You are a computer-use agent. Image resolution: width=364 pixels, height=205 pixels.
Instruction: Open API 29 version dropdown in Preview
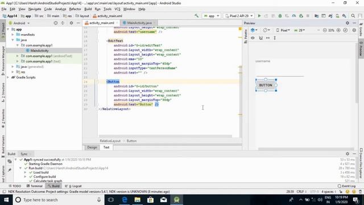[x=300, y=30]
